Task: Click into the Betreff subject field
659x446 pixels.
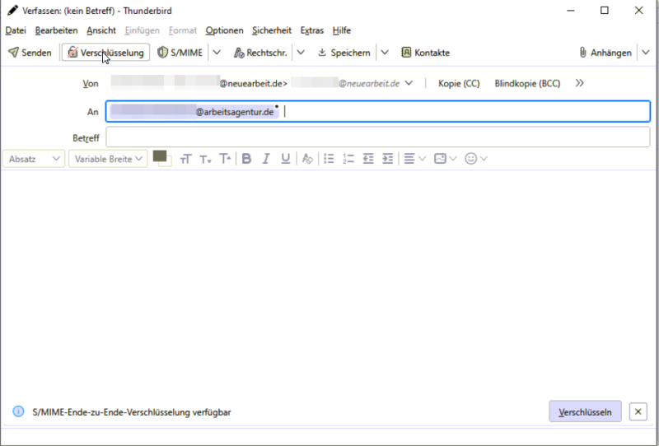Action: coord(378,137)
